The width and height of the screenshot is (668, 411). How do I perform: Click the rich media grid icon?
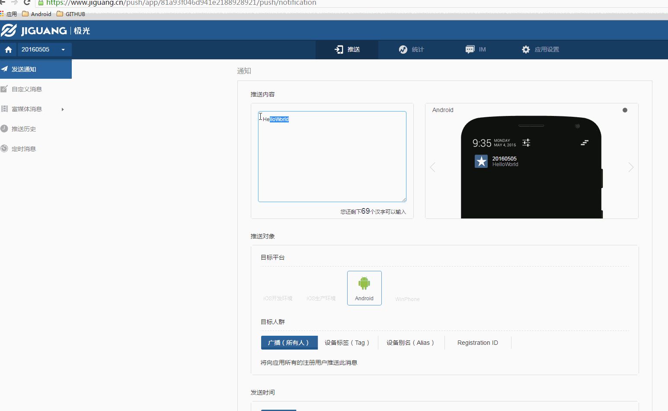4,109
